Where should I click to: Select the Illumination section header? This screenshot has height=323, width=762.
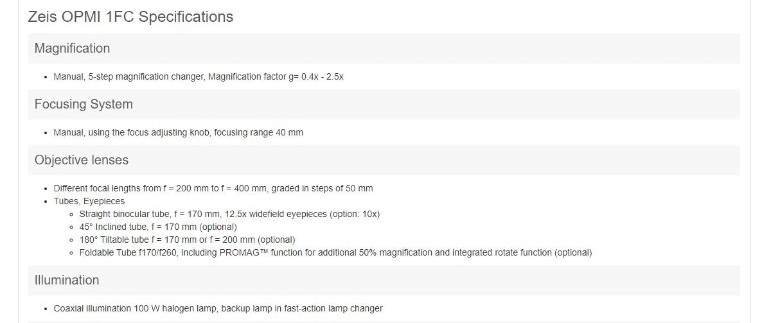[67, 280]
